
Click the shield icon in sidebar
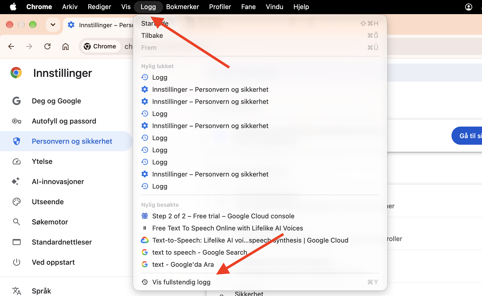coord(17,141)
